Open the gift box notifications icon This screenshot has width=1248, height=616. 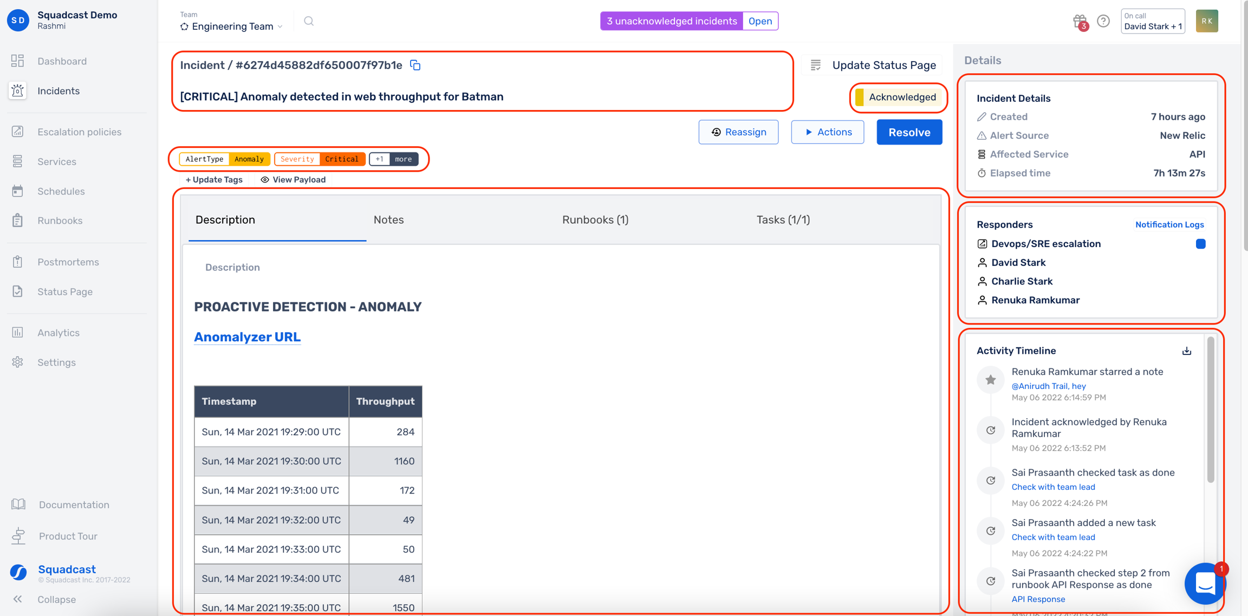tap(1080, 21)
